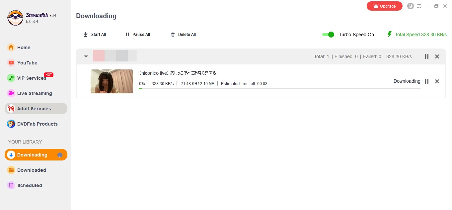Pause the niconico live download item
452x210 pixels.
click(427, 81)
